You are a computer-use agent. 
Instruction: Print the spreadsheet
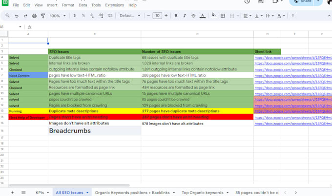(x=34, y=16)
